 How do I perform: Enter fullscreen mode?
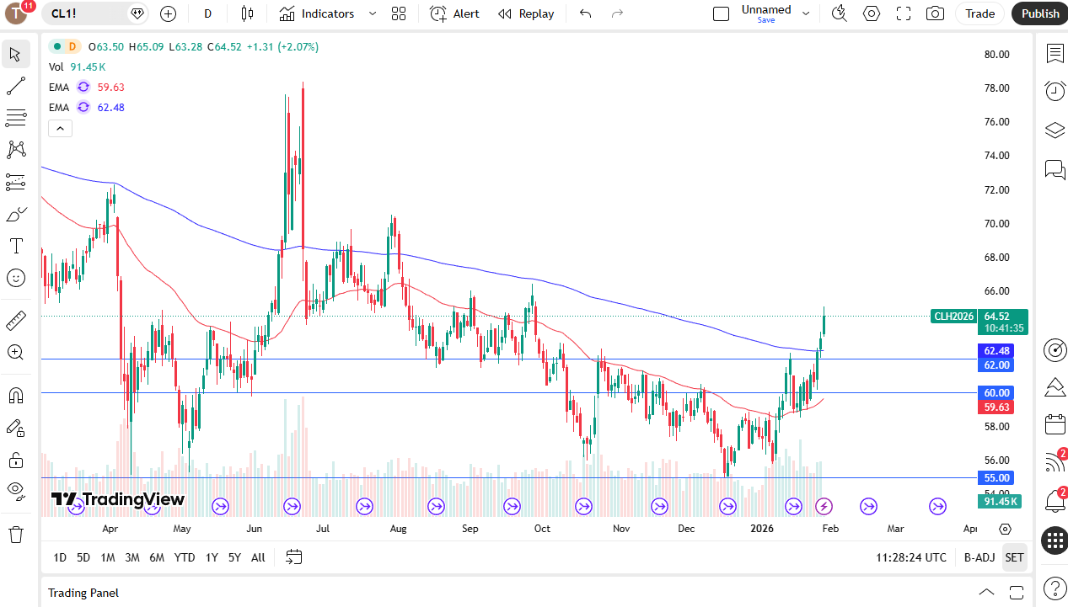pyautogui.click(x=904, y=13)
